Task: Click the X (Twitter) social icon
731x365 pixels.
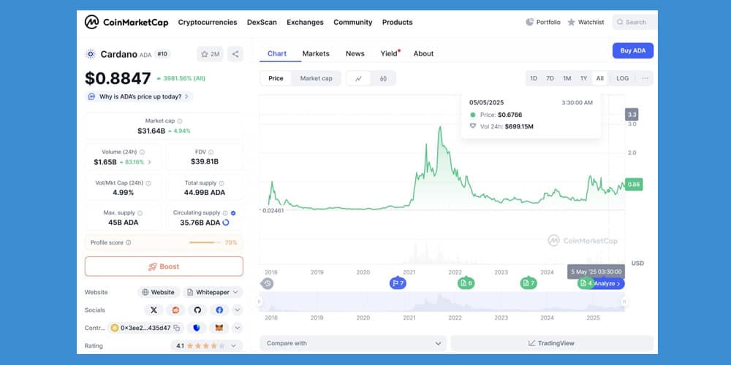Action: [154, 310]
